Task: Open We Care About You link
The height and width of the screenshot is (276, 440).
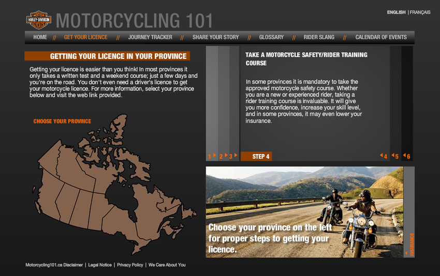Action: 167,265
